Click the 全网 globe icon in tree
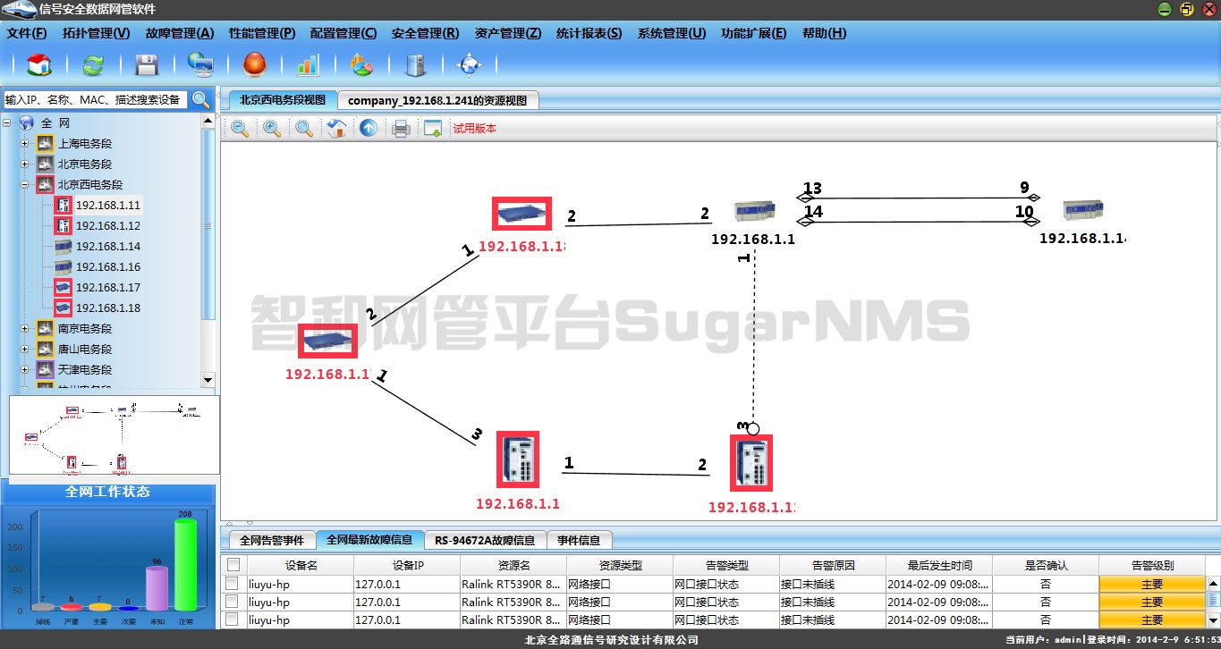1221x649 pixels. pyautogui.click(x=26, y=122)
